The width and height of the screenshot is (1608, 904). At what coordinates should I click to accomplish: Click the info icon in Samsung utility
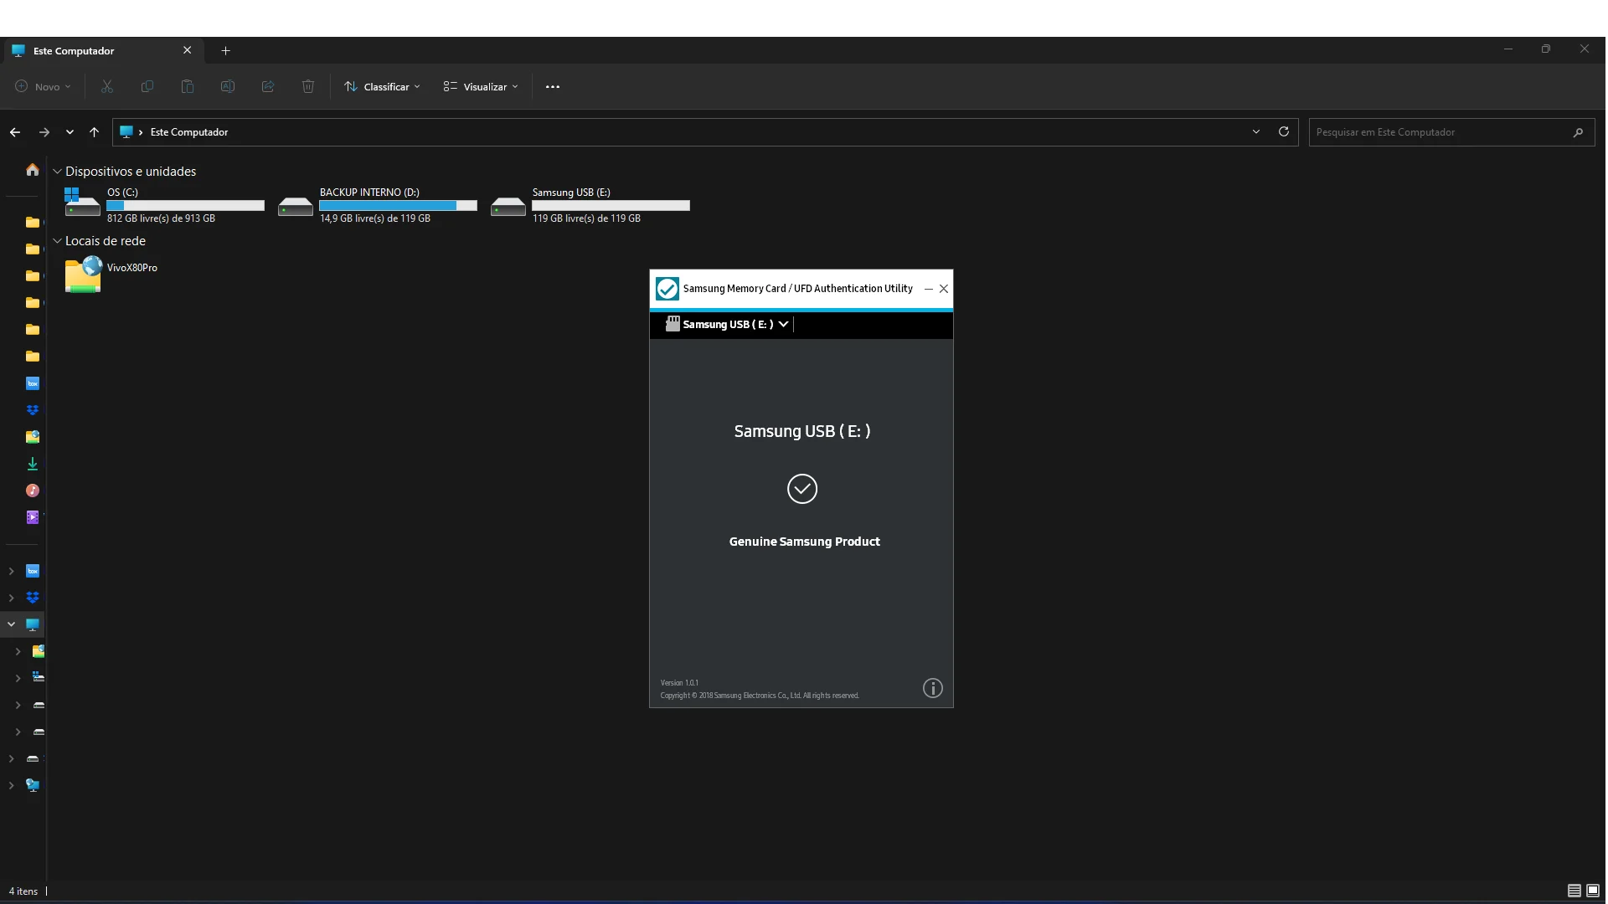coord(932,688)
